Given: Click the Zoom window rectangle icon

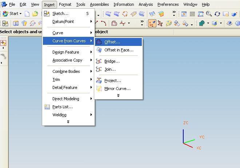Looking at the screenshot, I should point(201,14).
